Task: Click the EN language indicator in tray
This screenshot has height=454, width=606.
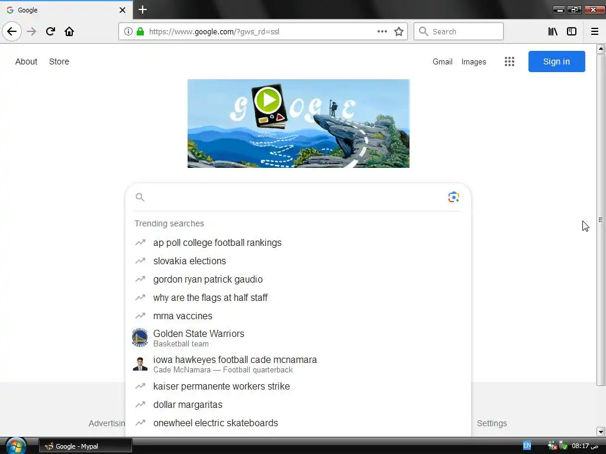Action: [x=527, y=446]
